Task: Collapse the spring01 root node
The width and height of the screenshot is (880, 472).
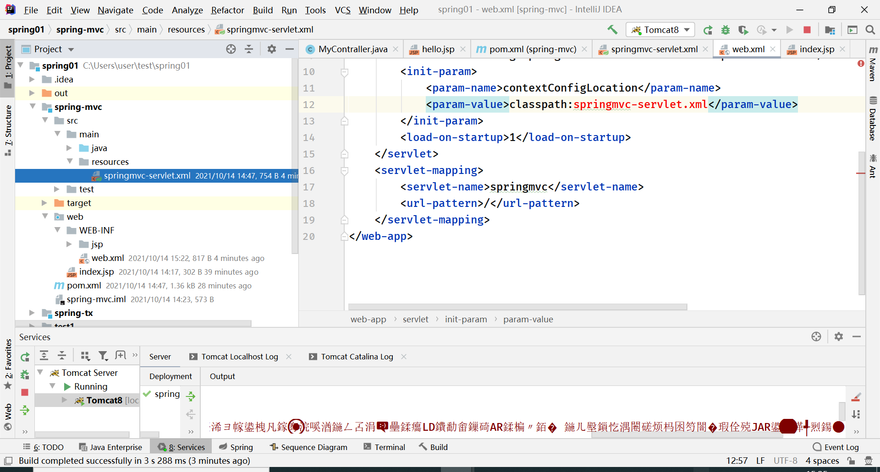Action: tap(21, 65)
